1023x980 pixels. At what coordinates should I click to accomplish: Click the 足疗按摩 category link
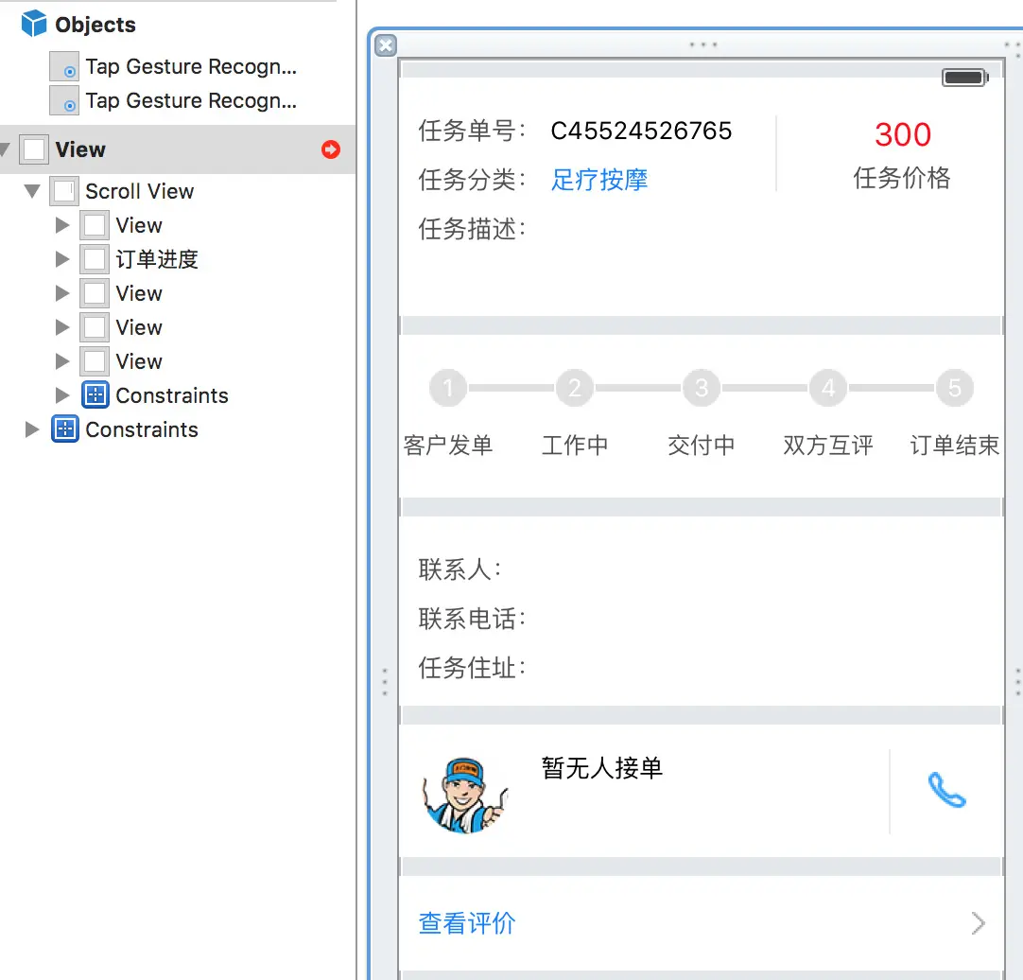pos(598,180)
